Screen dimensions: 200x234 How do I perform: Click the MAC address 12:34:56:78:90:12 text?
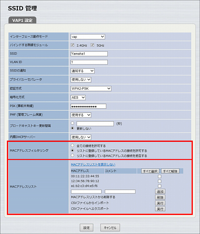pos(85,181)
